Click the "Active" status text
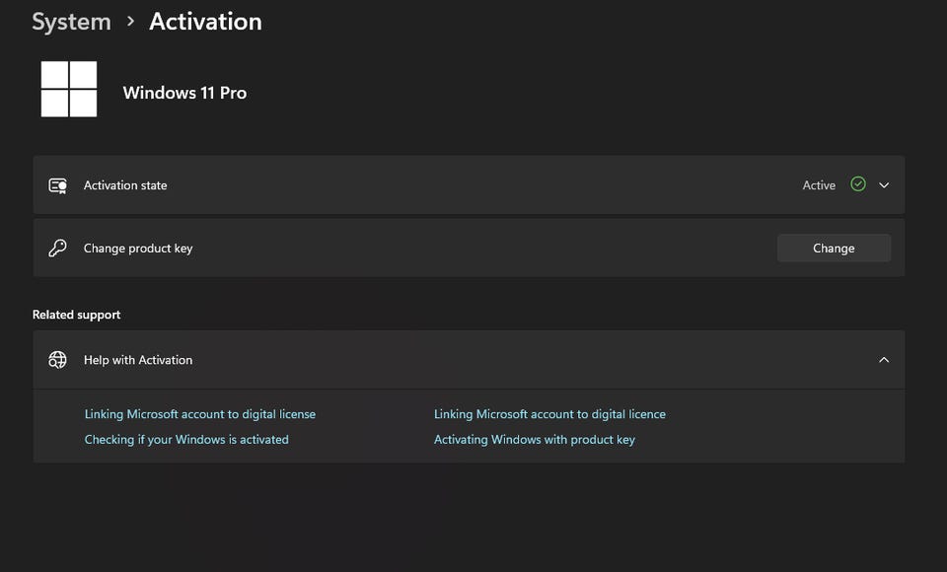The height and width of the screenshot is (572, 947). (819, 185)
